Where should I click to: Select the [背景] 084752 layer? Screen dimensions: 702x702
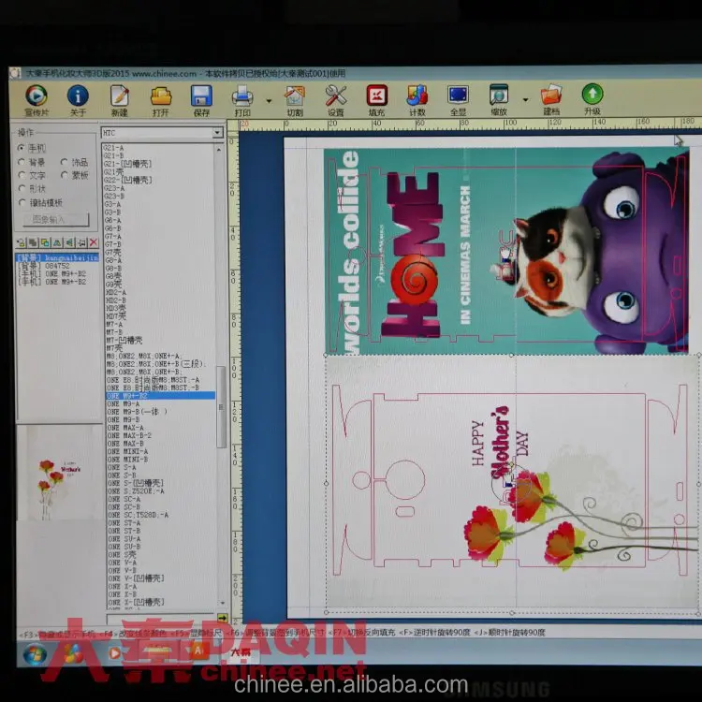point(43,266)
